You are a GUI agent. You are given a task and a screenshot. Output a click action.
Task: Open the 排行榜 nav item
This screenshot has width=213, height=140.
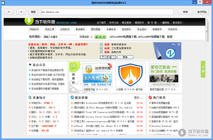coord(152,23)
